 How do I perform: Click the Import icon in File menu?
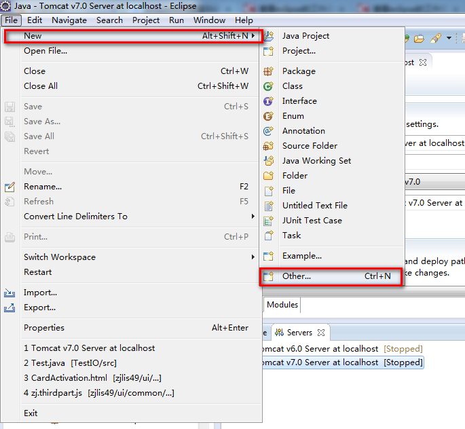[x=10, y=293]
